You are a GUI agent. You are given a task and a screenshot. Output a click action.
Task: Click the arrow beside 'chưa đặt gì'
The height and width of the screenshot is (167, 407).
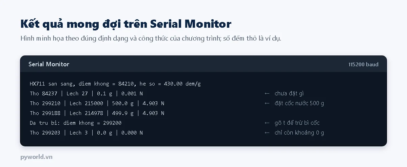[267, 93]
